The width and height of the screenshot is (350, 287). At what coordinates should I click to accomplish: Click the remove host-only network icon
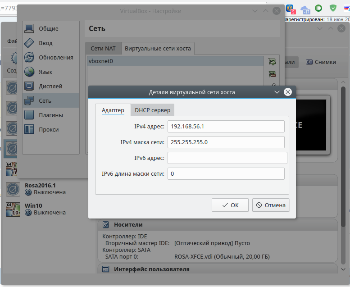[272, 74]
